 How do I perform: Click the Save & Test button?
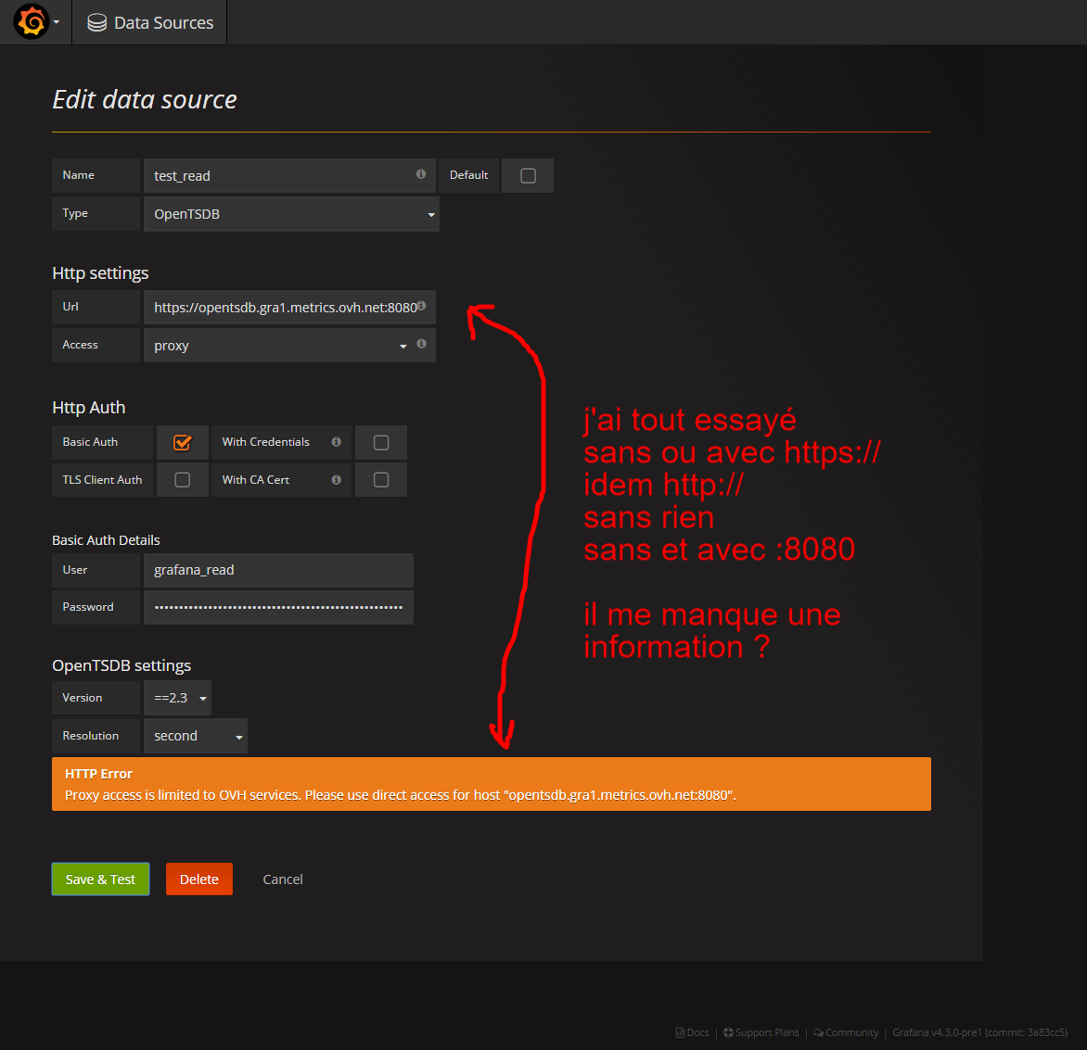pyautogui.click(x=100, y=879)
